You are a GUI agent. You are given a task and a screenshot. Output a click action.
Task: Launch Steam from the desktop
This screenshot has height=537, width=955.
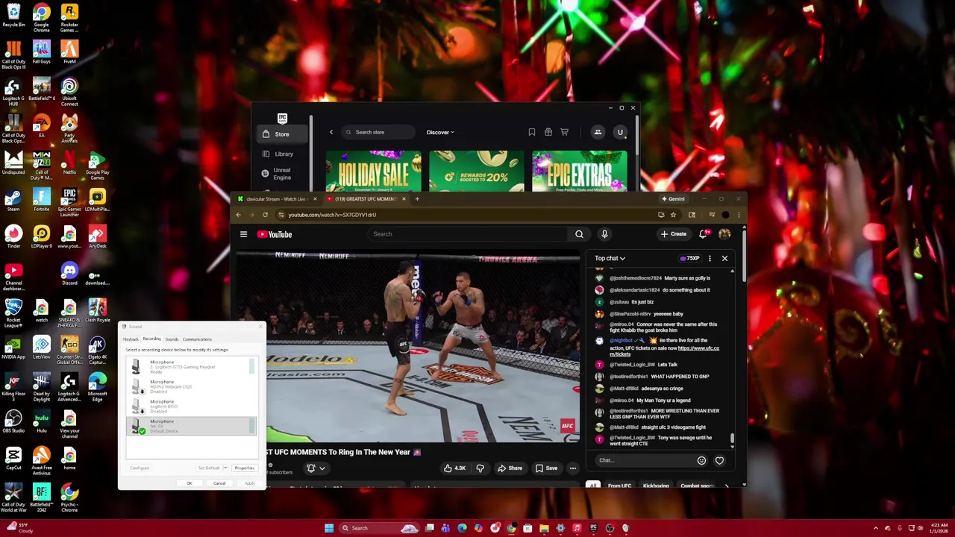pyautogui.click(x=13, y=200)
